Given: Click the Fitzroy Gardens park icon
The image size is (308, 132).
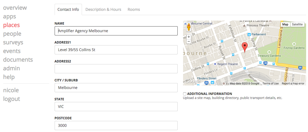Looking at the screenshot, I should [294, 44].
